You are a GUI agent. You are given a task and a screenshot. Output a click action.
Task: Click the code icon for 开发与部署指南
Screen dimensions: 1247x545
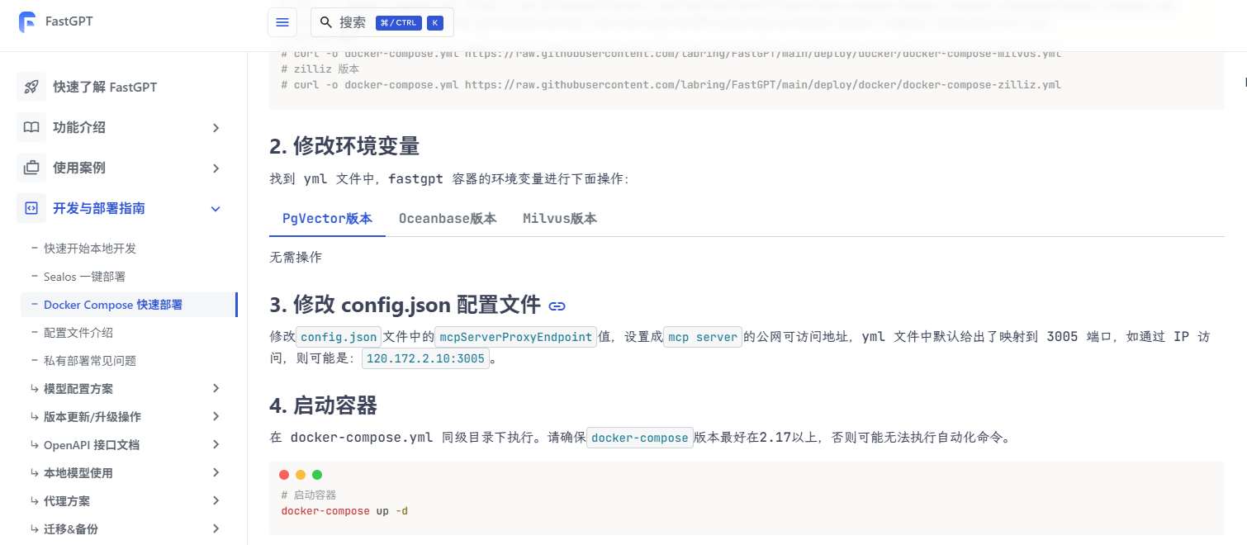(31, 208)
